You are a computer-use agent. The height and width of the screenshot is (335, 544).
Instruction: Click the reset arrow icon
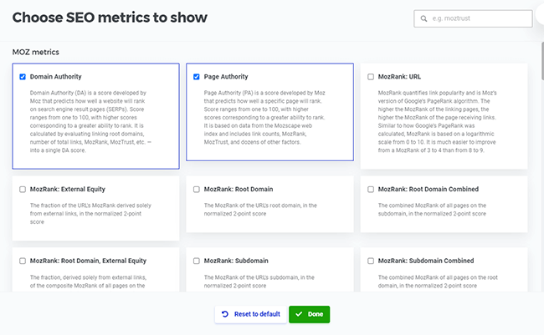pyautogui.click(x=225, y=314)
